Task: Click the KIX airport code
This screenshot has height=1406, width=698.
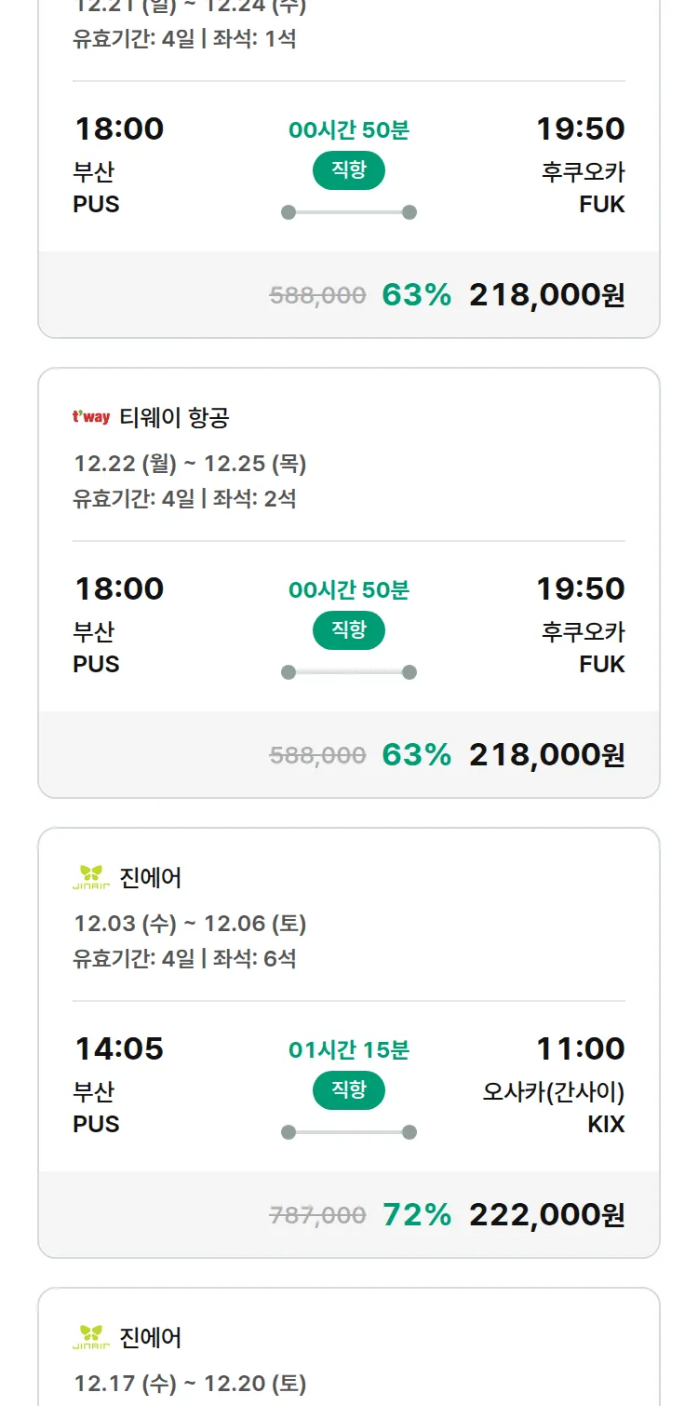Action: (x=606, y=1124)
